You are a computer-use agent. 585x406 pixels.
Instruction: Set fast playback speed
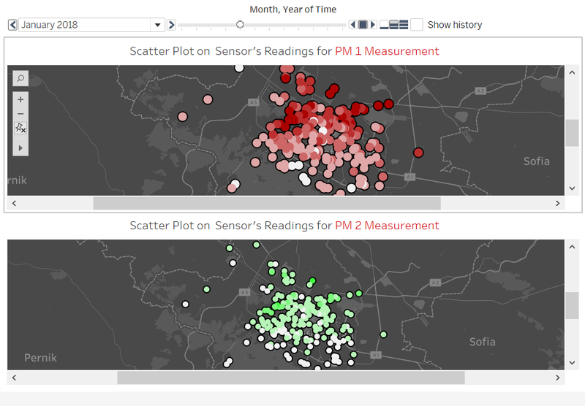point(404,25)
